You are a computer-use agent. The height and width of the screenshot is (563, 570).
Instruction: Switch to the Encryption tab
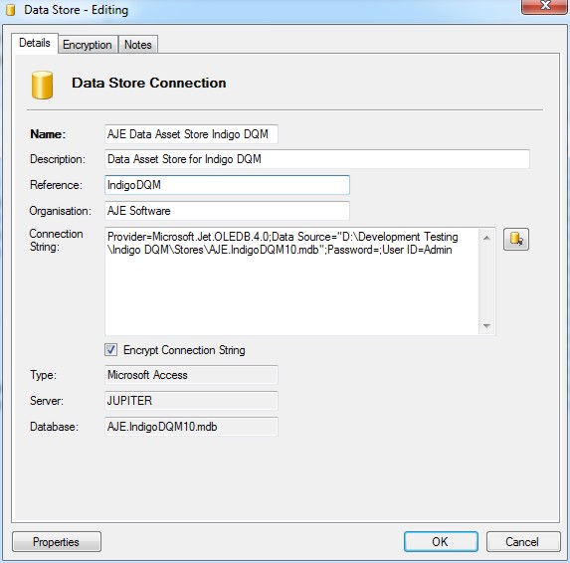(x=88, y=45)
